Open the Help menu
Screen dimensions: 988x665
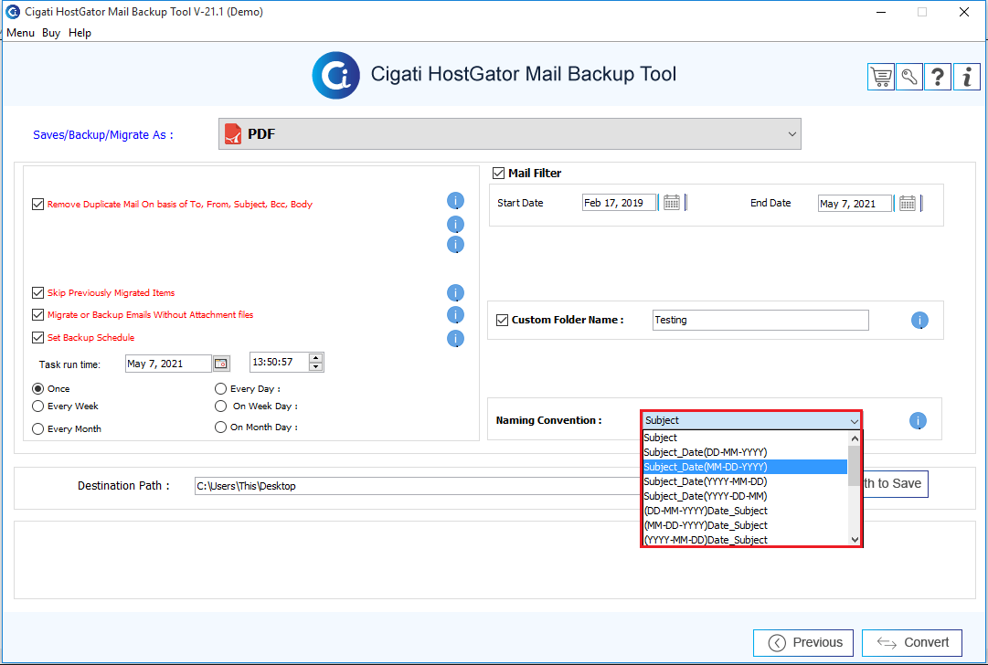tap(80, 33)
